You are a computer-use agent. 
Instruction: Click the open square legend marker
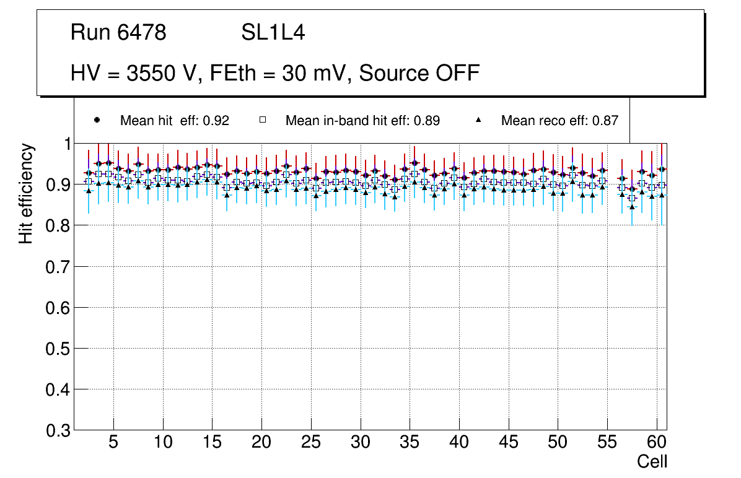coord(262,120)
